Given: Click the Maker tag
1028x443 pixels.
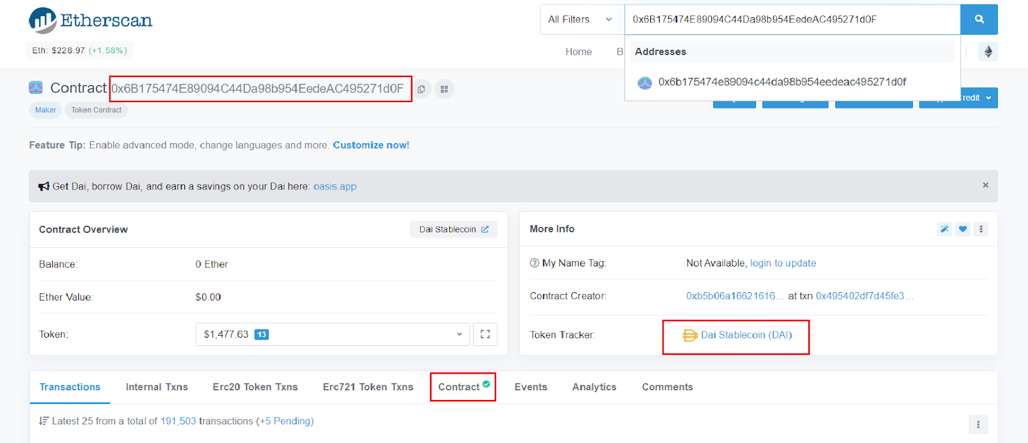Looking at the screenshot, I should pos(46,110).
